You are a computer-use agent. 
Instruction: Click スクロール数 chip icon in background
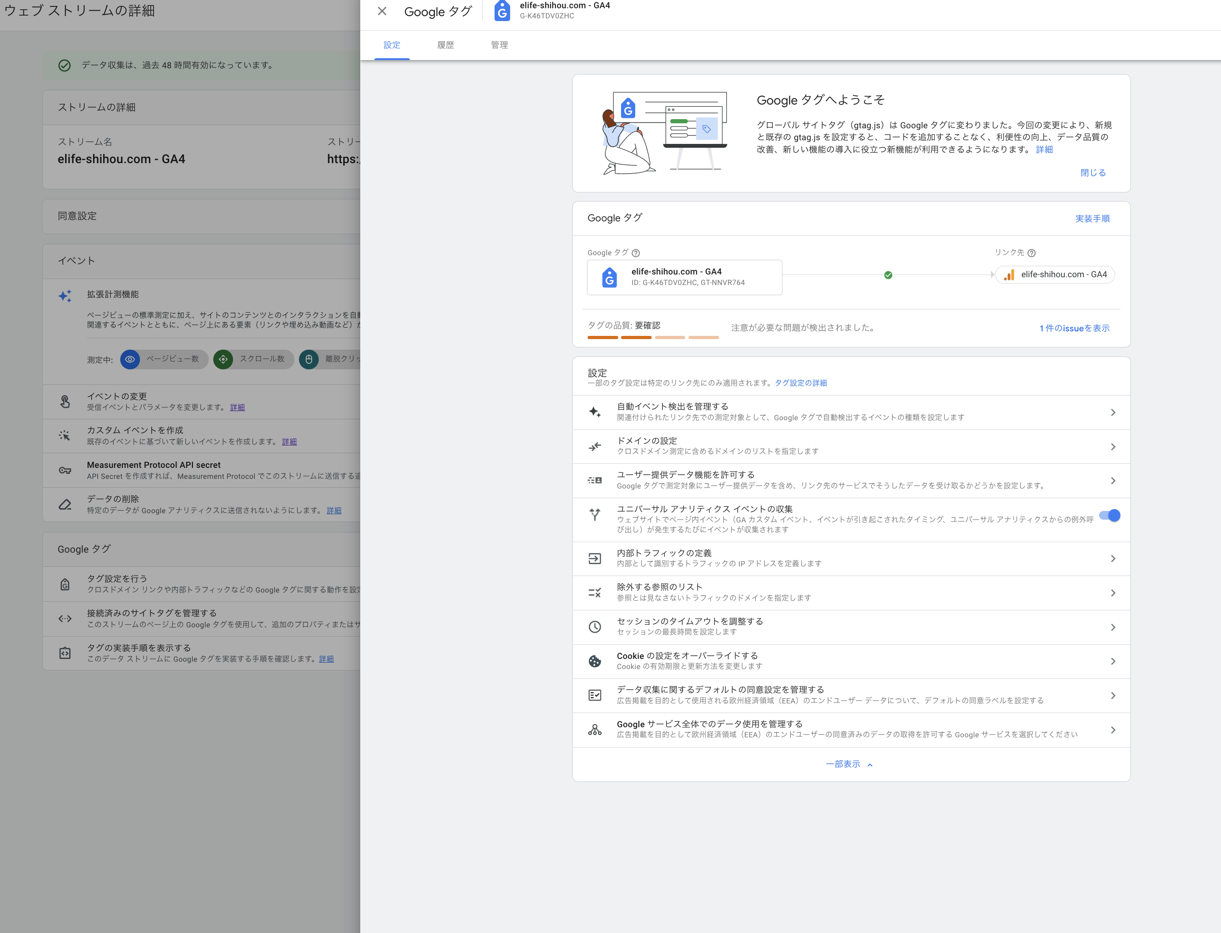[223, 359]
